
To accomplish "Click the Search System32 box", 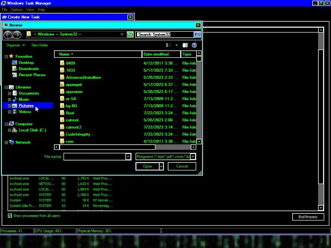I will pos(165,34).
